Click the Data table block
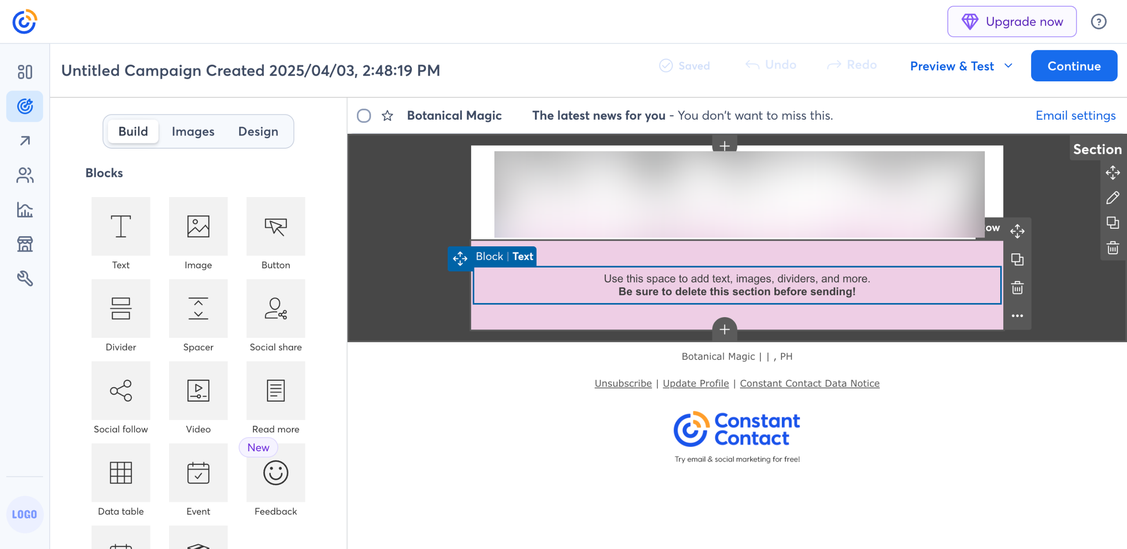 [x=121, y=472]
